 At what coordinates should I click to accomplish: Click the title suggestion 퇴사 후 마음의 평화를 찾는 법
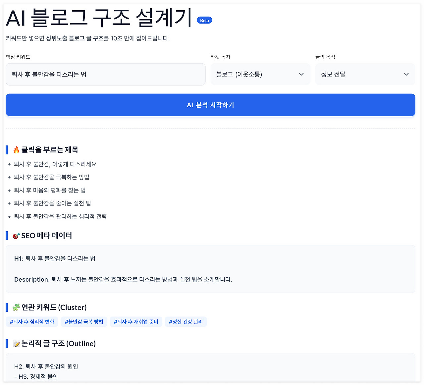tap(50, 190)
